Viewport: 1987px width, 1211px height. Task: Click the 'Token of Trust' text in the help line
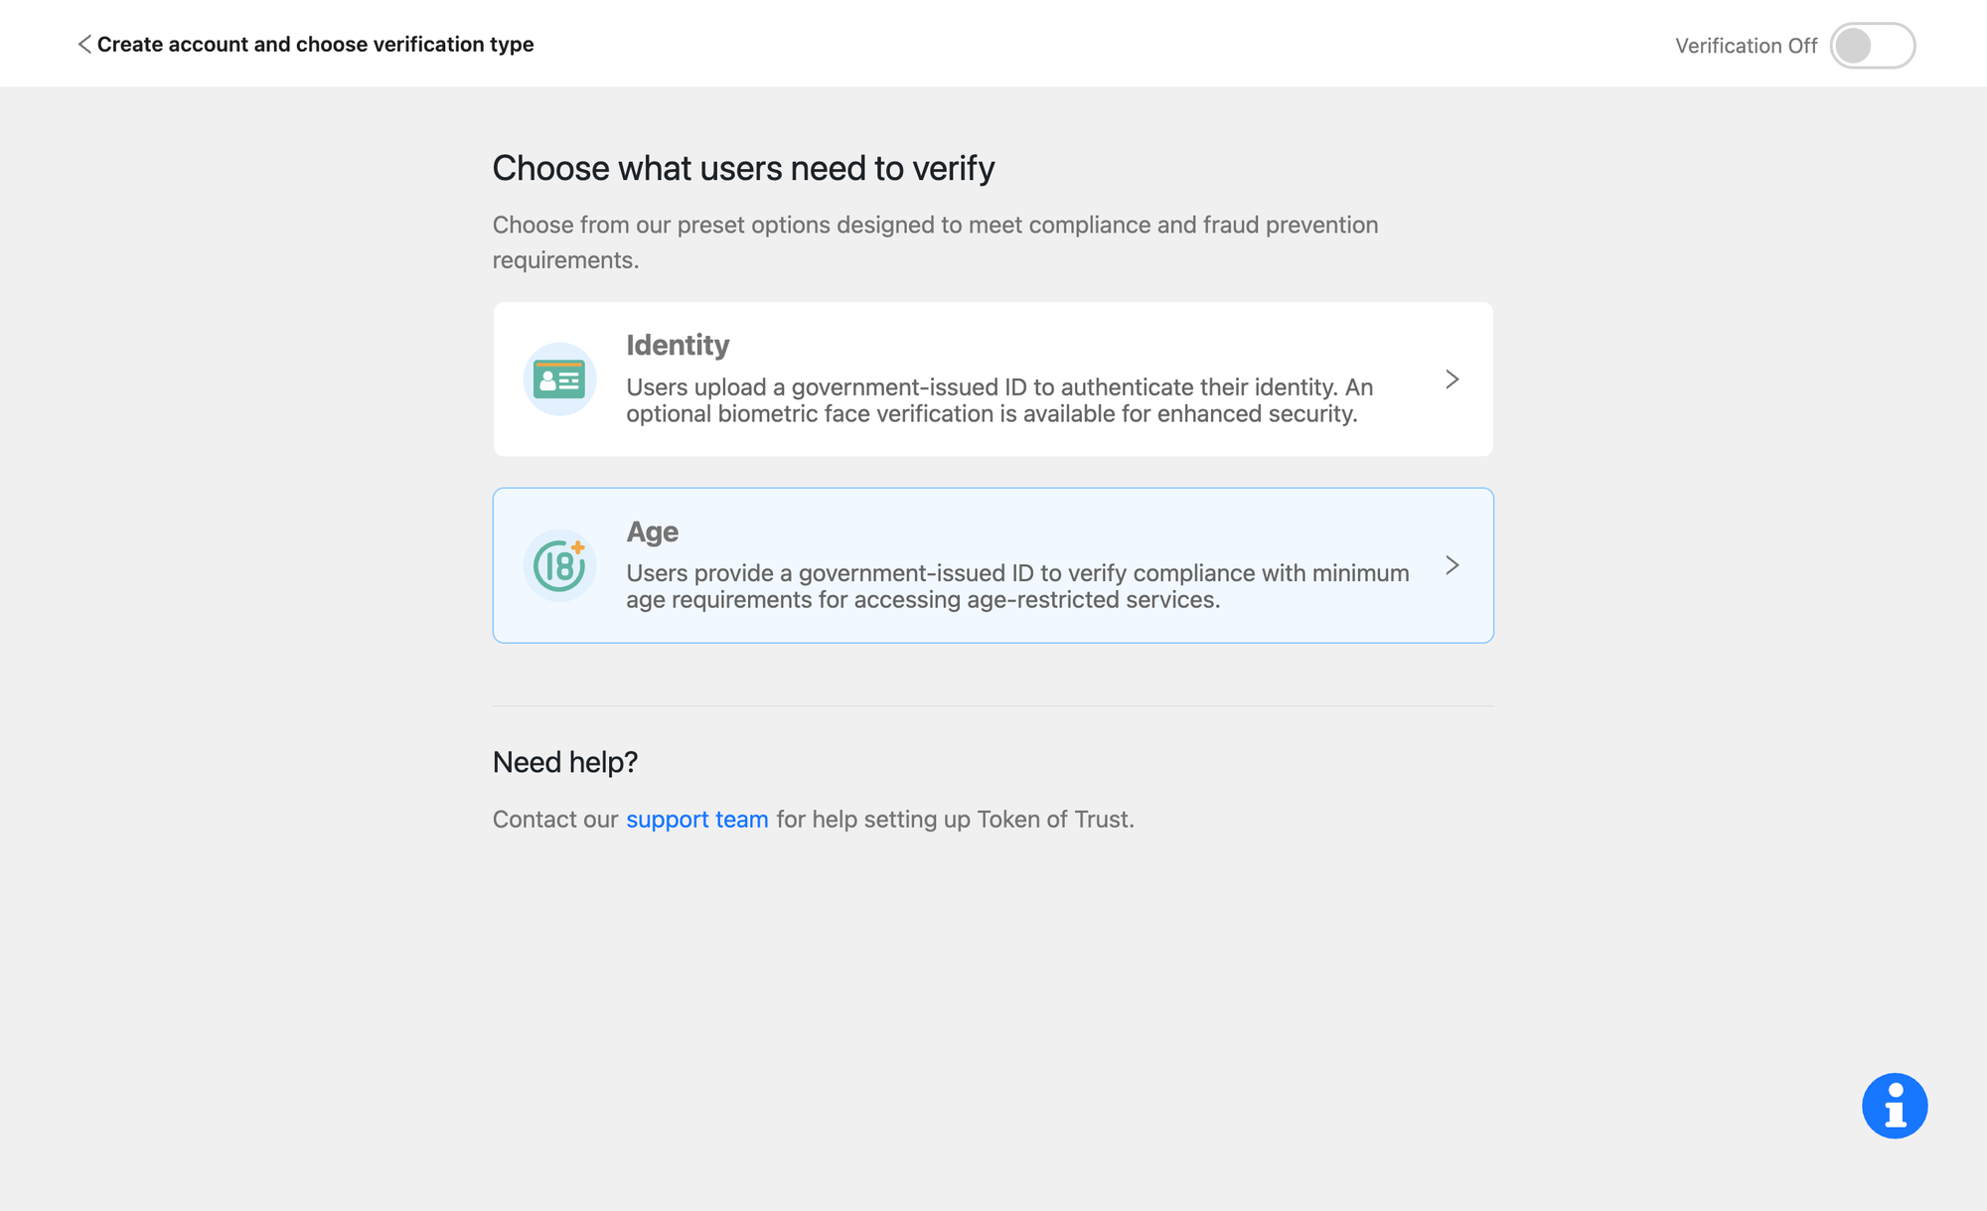(x=1052, y=820)
